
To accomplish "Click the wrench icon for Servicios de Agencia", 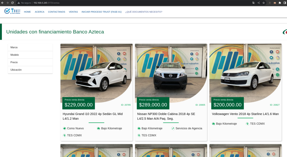I will click(173, 128).
